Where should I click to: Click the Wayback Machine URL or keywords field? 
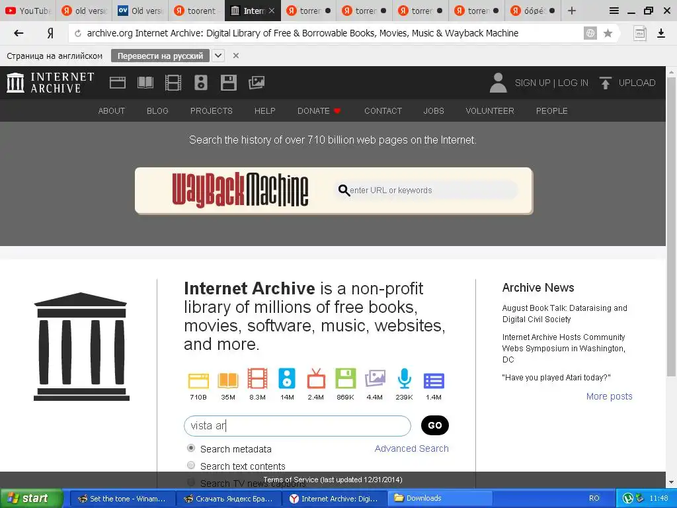pos(426,190)
